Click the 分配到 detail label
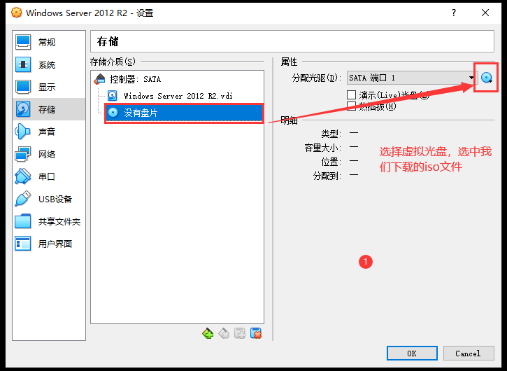507x371 pixels. click(x=327, y=176)
